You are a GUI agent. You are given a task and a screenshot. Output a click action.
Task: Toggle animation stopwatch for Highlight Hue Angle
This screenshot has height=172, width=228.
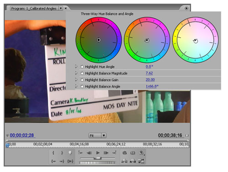coord(82,66)
